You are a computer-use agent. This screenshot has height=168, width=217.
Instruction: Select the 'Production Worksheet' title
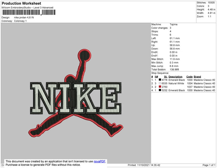21,4
